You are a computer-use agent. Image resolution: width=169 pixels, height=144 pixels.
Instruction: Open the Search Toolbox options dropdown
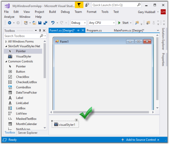45,36
